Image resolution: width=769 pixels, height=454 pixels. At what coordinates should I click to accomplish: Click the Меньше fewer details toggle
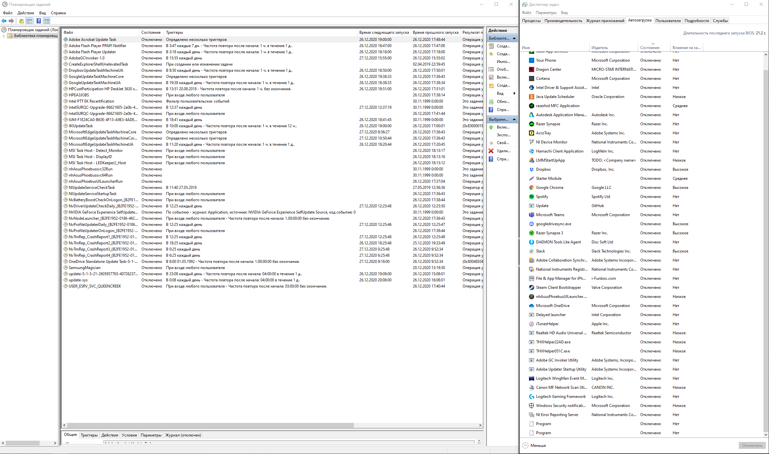pos(534,446)
